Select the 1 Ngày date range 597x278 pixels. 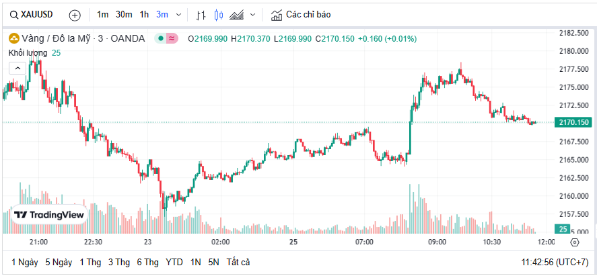click(24, 262)
